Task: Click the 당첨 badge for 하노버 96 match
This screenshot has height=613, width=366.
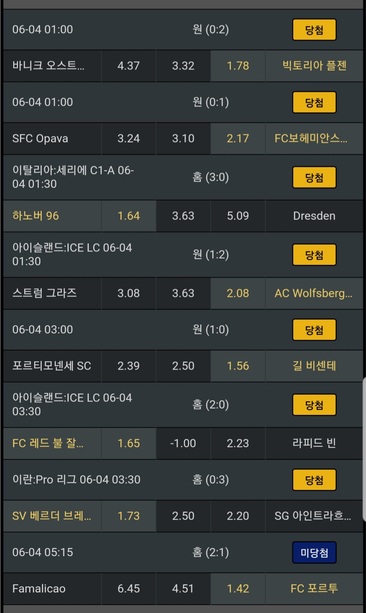Action: 314,177
